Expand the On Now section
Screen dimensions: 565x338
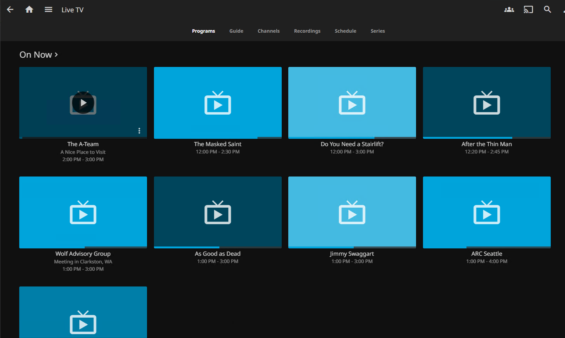[39, 55]
